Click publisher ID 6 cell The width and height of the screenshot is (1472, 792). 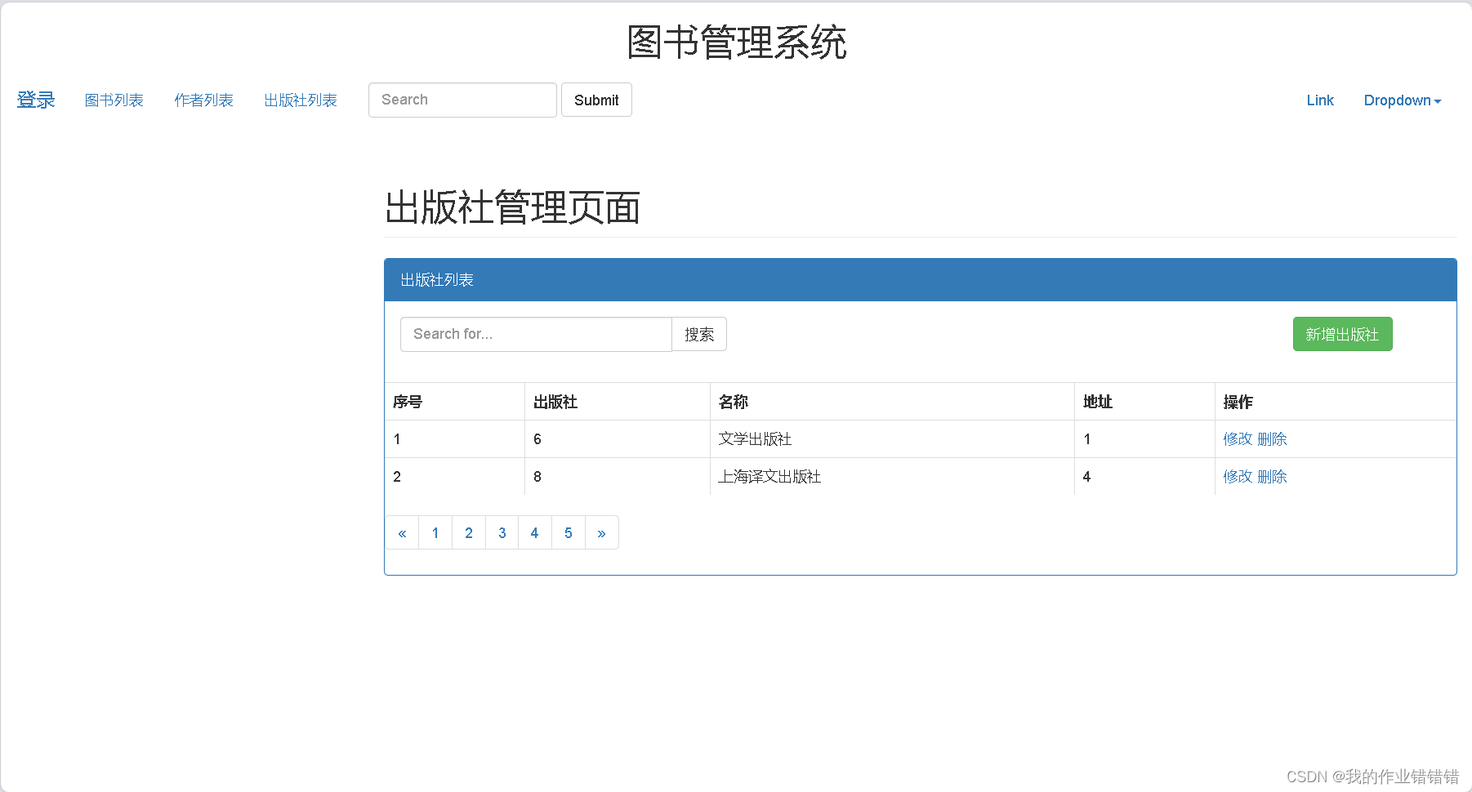pos(618,439)
